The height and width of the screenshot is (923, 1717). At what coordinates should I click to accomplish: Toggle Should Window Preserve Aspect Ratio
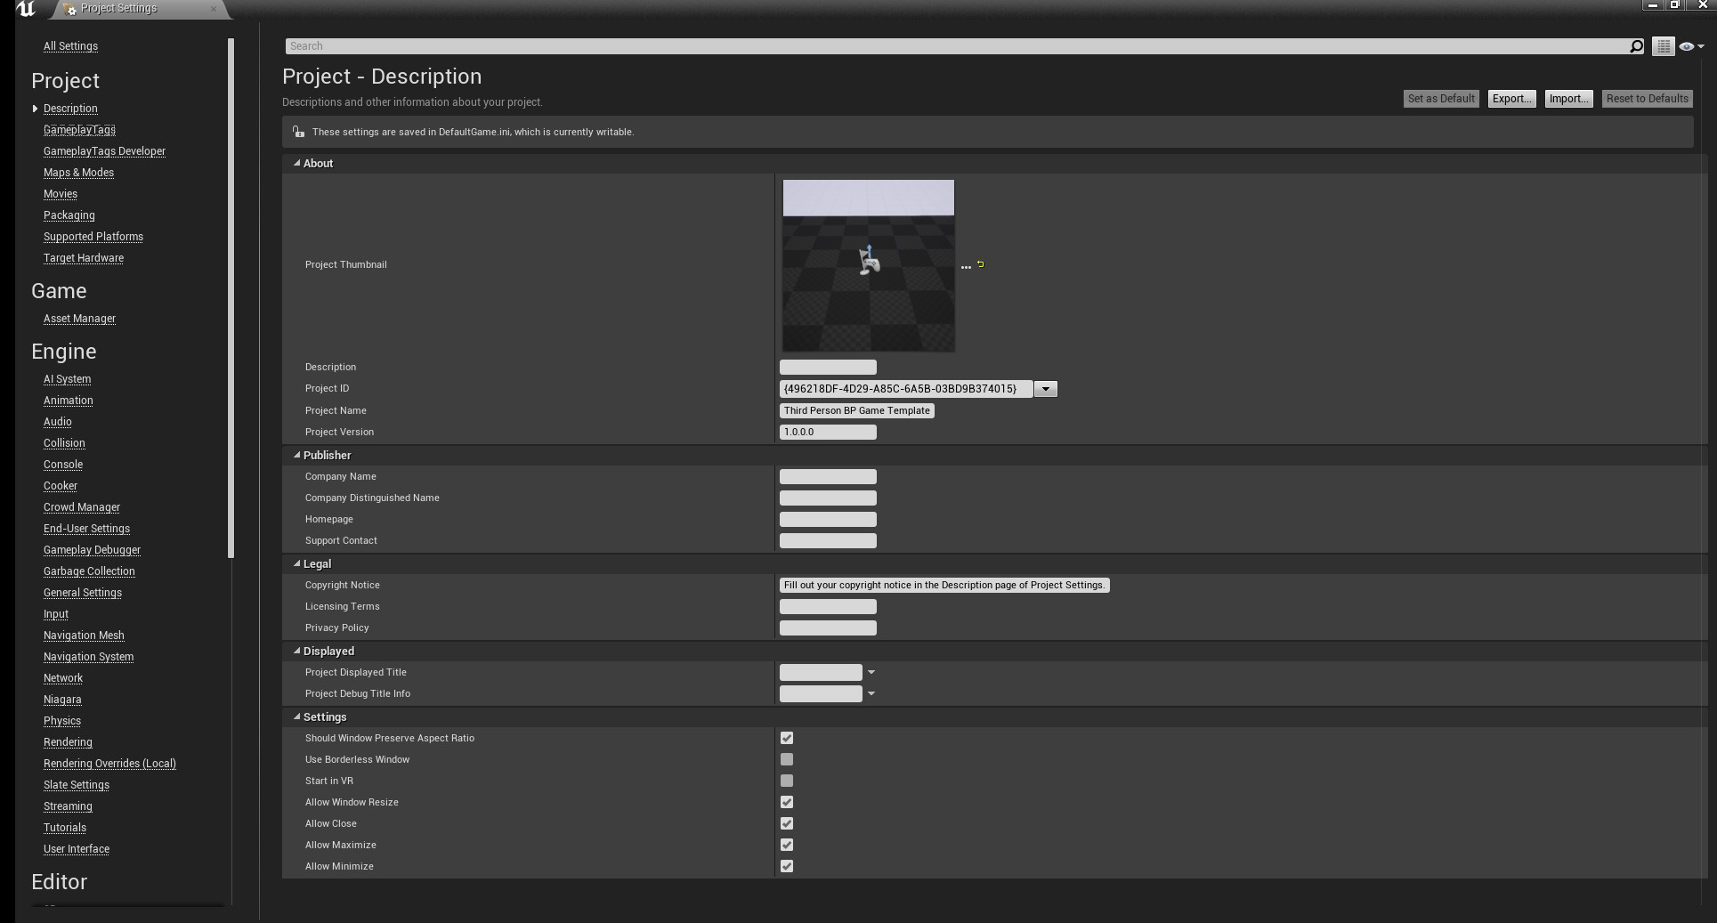pos(787,738)
